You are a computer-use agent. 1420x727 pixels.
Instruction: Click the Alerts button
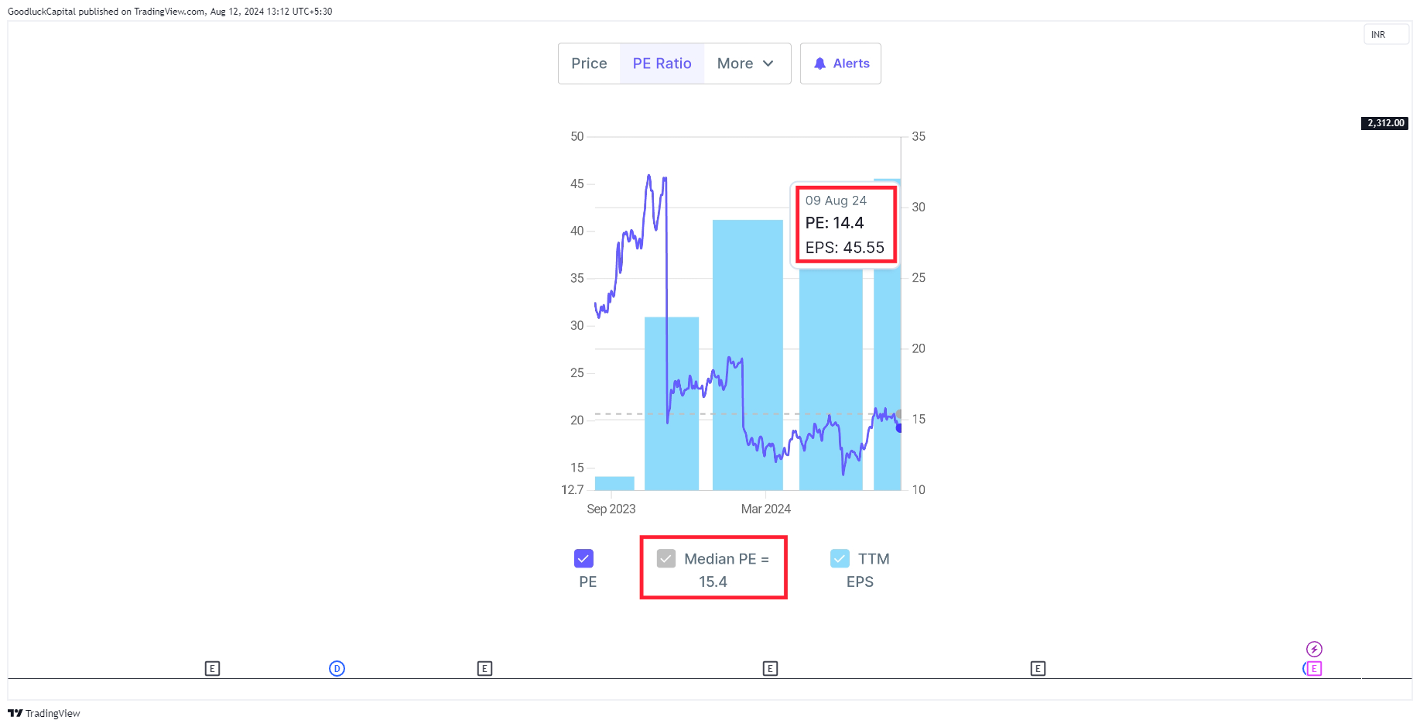coord(840,63)
